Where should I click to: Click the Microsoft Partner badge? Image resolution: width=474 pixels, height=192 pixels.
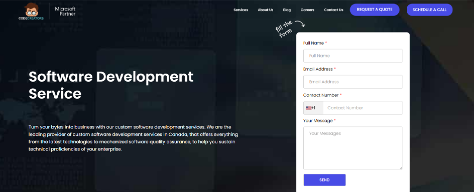click(x=65, y=11)
